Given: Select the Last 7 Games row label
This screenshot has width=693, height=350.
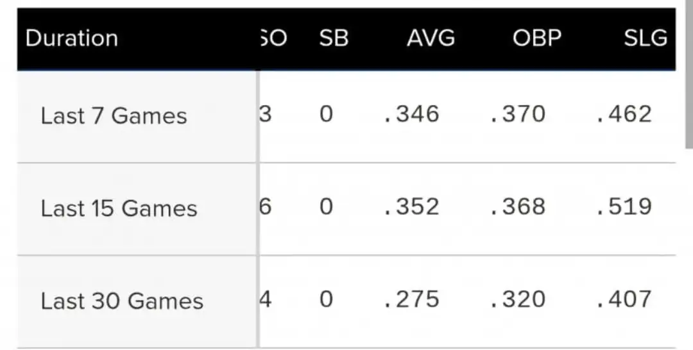Looking at the screenshot, I should click(114, 116).
